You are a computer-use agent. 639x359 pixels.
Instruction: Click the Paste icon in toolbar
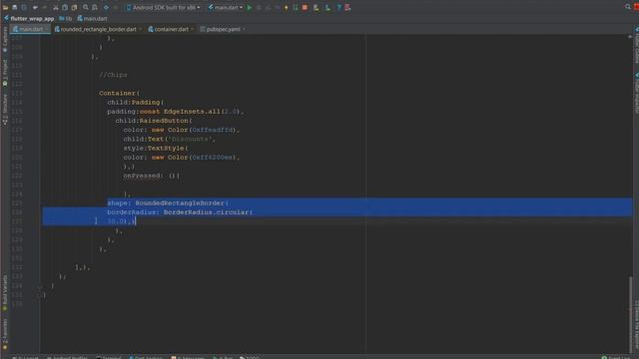click(74, 7)
